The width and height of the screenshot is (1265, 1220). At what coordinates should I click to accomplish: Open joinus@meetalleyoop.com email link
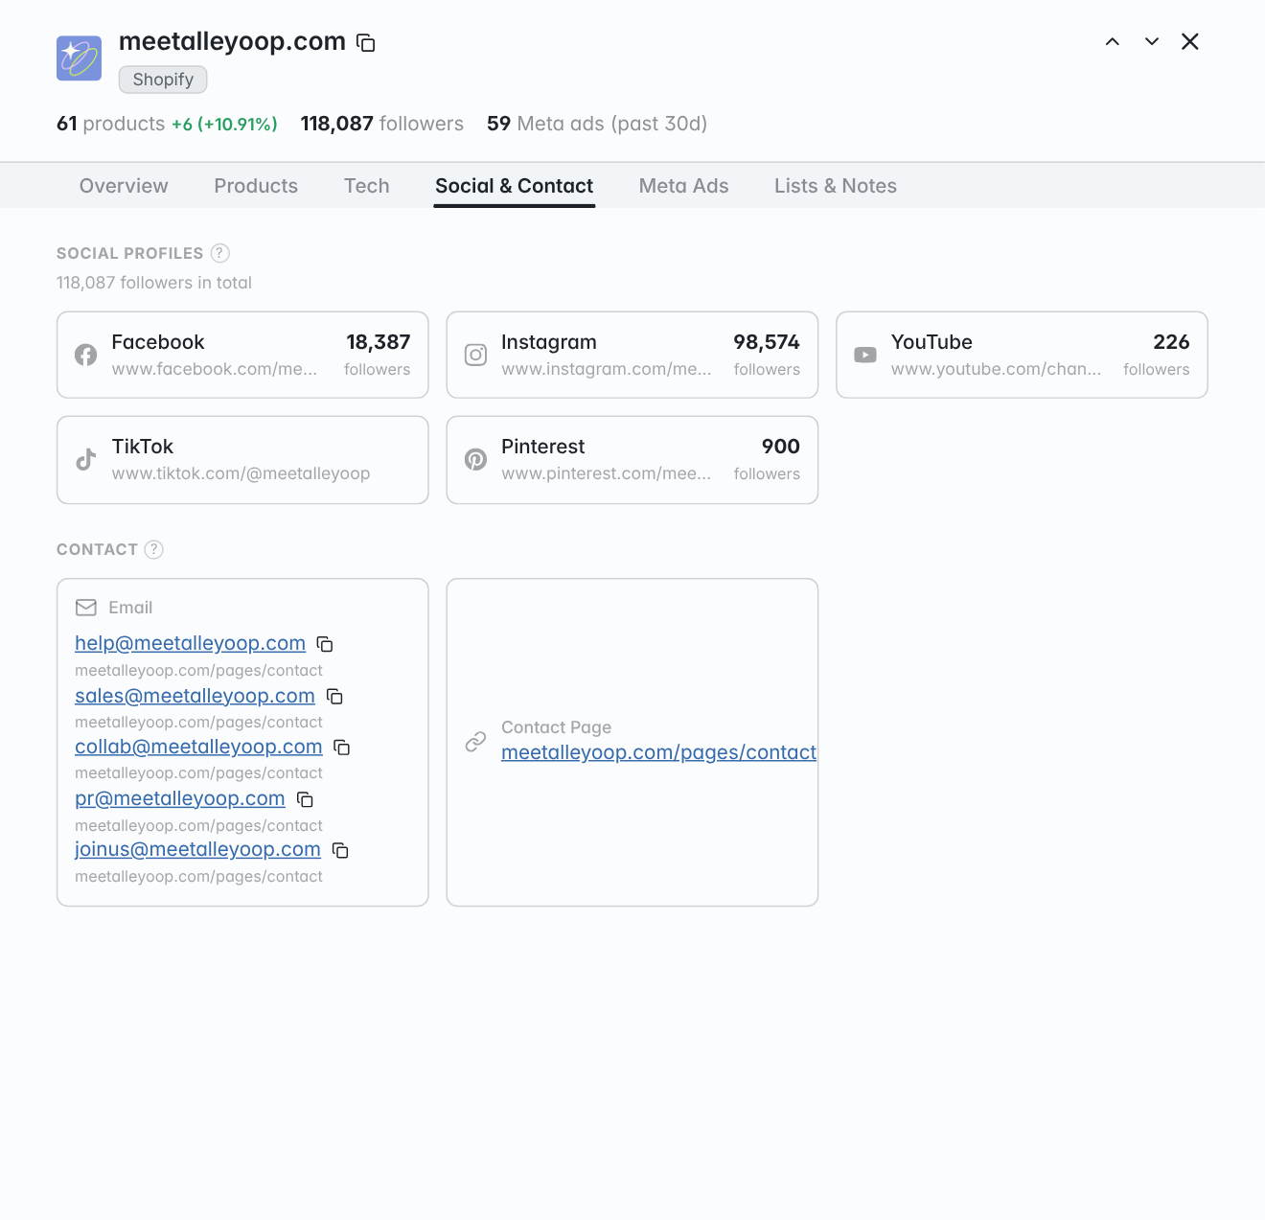pyautogui.click(x=197, y=849)
